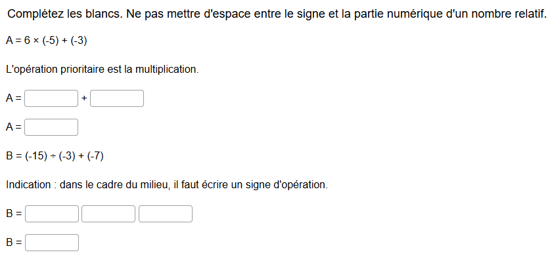Click the final result blank for A
The width and height of the screenshot is (552, 263).
click(51, 127)
